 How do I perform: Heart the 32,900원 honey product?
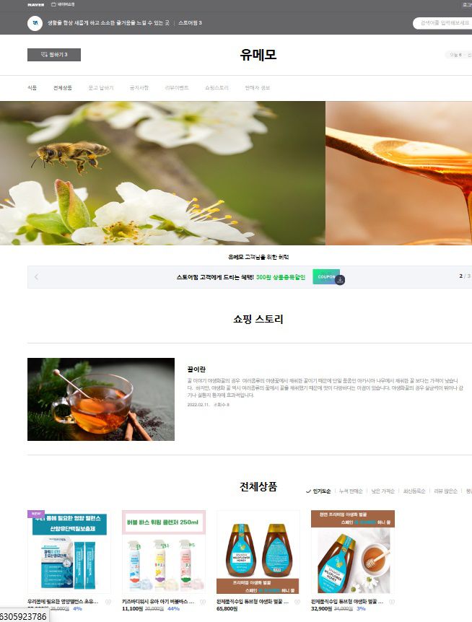[392, 600]
